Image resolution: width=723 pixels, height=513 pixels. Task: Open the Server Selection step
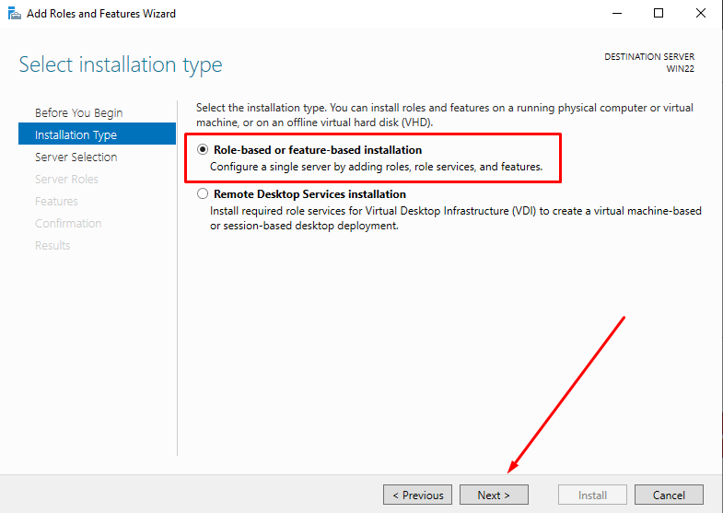76,157
